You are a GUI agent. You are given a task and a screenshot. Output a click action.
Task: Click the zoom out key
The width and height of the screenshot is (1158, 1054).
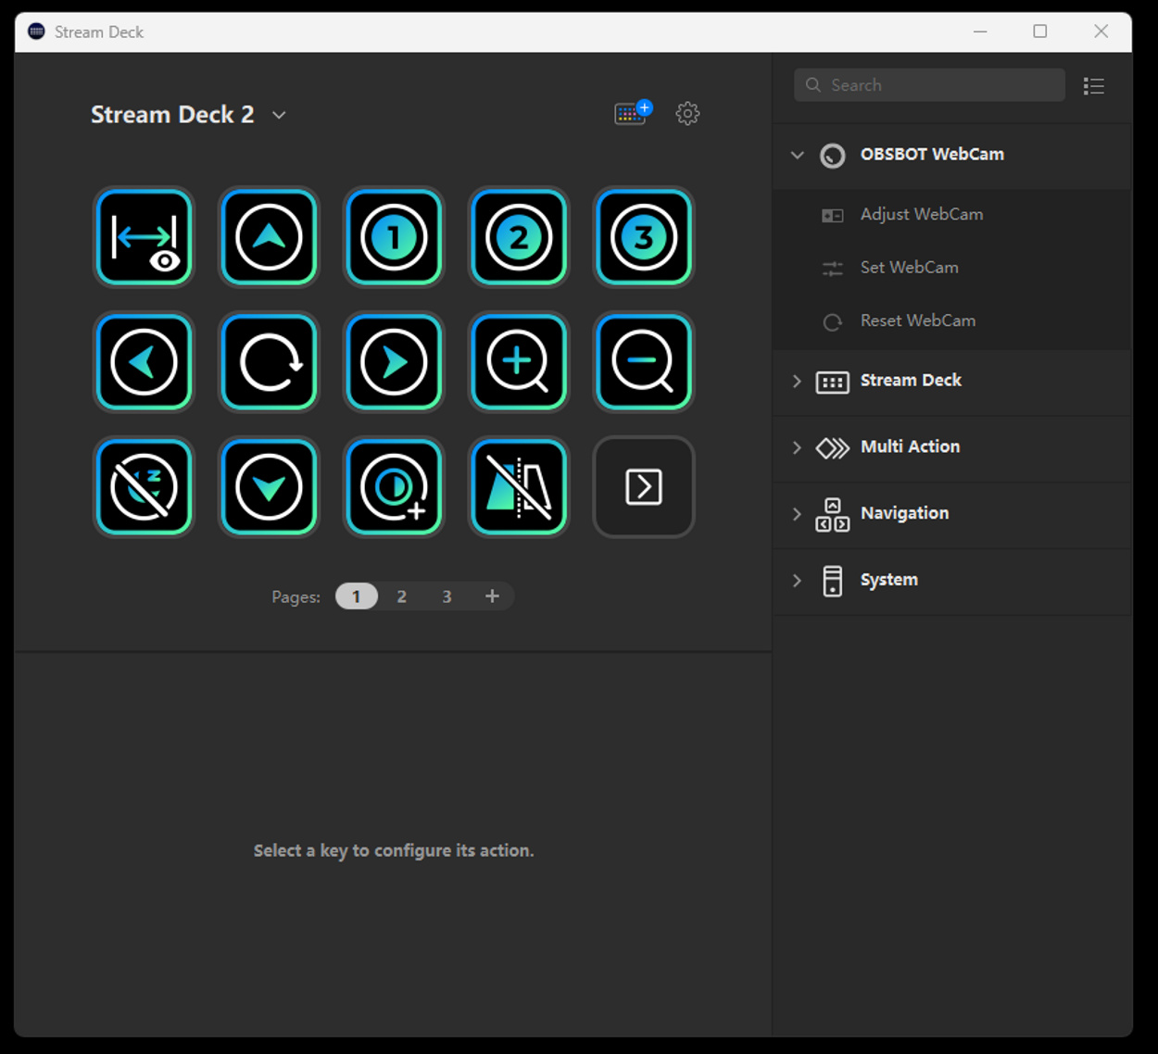coord(644,362)
